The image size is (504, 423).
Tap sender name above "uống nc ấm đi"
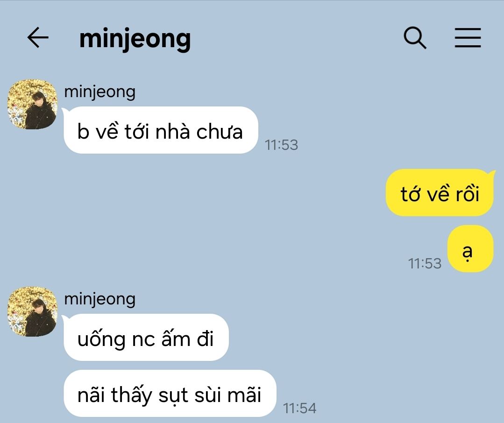tap(99, 299)
